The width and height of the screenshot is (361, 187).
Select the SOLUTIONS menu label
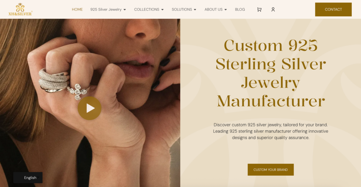182,10
